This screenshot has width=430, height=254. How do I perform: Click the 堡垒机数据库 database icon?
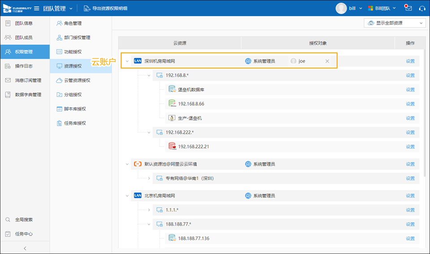(172, 90)
